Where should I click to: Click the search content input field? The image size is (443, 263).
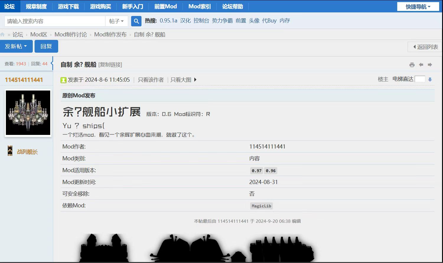[x=55, y=21]
